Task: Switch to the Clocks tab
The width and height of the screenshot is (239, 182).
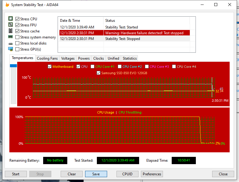Action: pyautogui.click(x=98, y=58)
